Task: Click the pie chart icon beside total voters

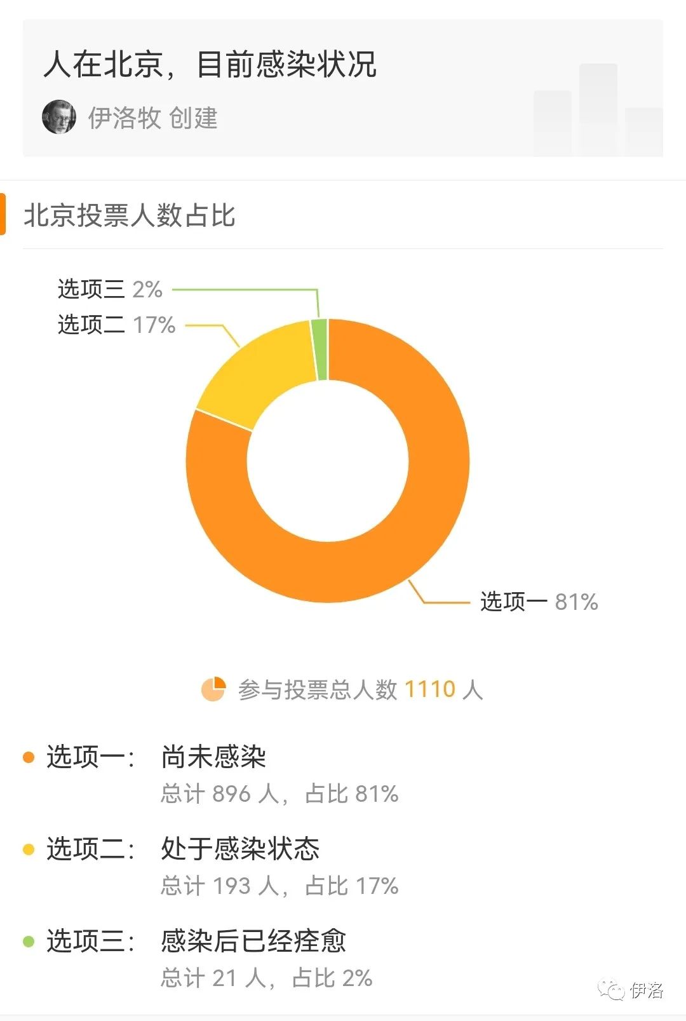Action: [213, 689]
